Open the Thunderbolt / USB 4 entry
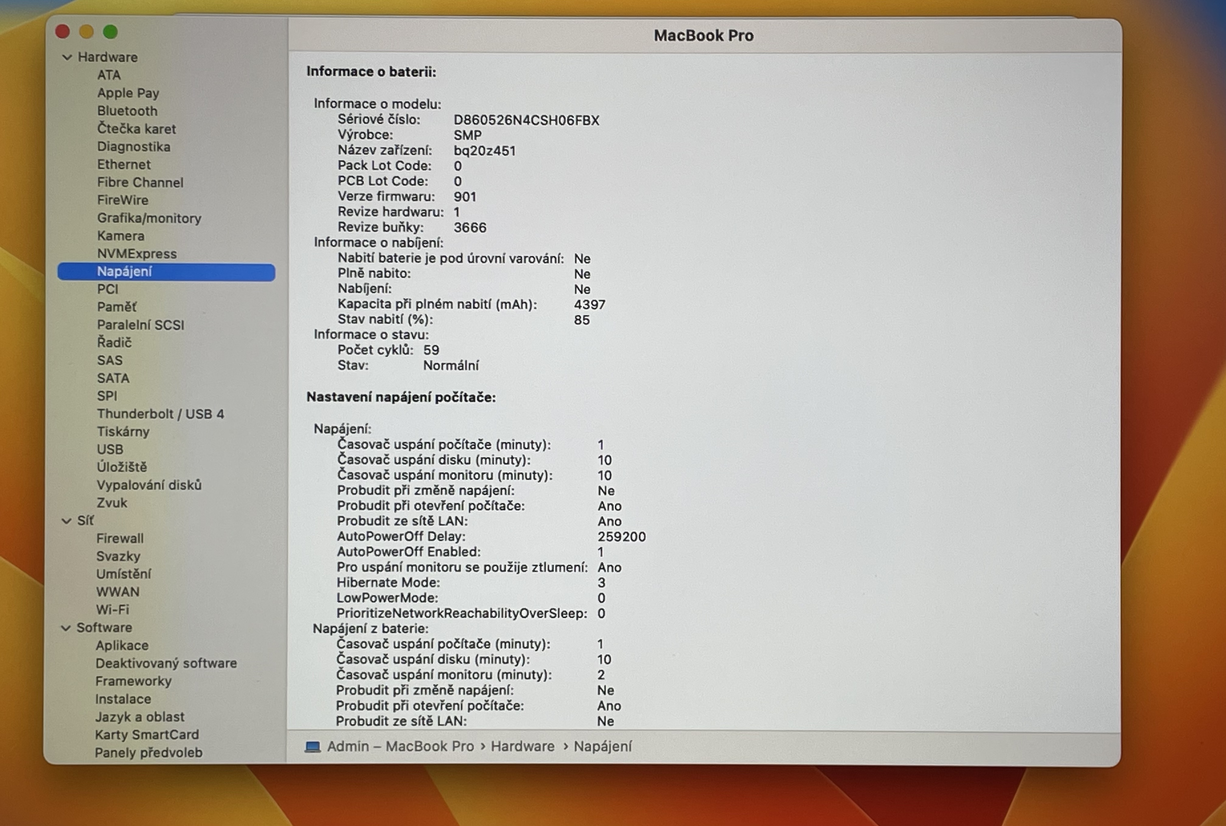Viewport: 1226px width, 826px height. pyautogui.click(x=160, y=414)
